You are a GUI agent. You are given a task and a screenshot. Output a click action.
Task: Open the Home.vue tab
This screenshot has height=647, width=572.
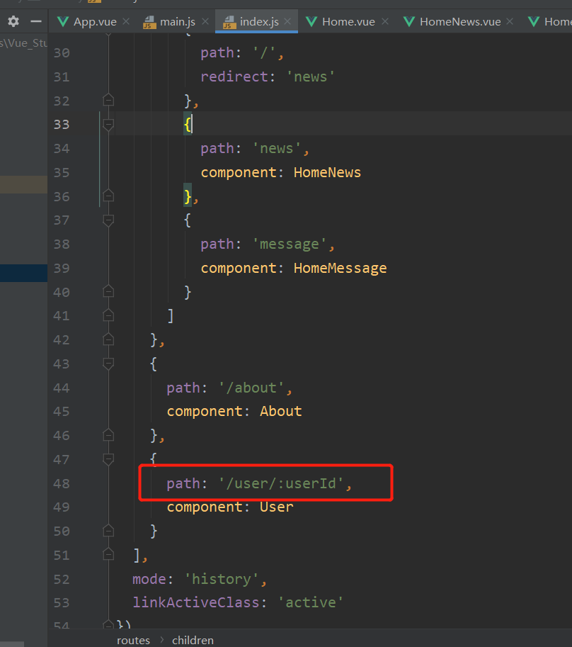[348, 21]
